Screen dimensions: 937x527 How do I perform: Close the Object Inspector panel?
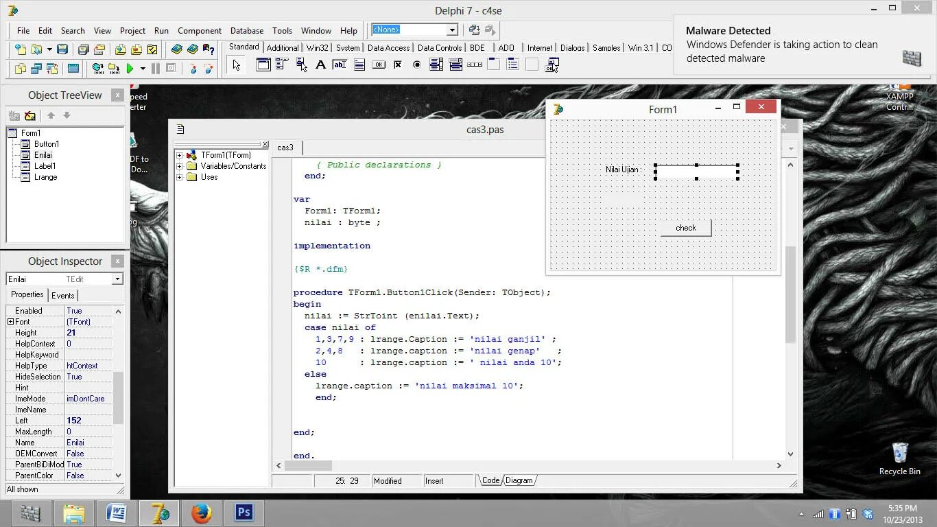coord(117,261)
